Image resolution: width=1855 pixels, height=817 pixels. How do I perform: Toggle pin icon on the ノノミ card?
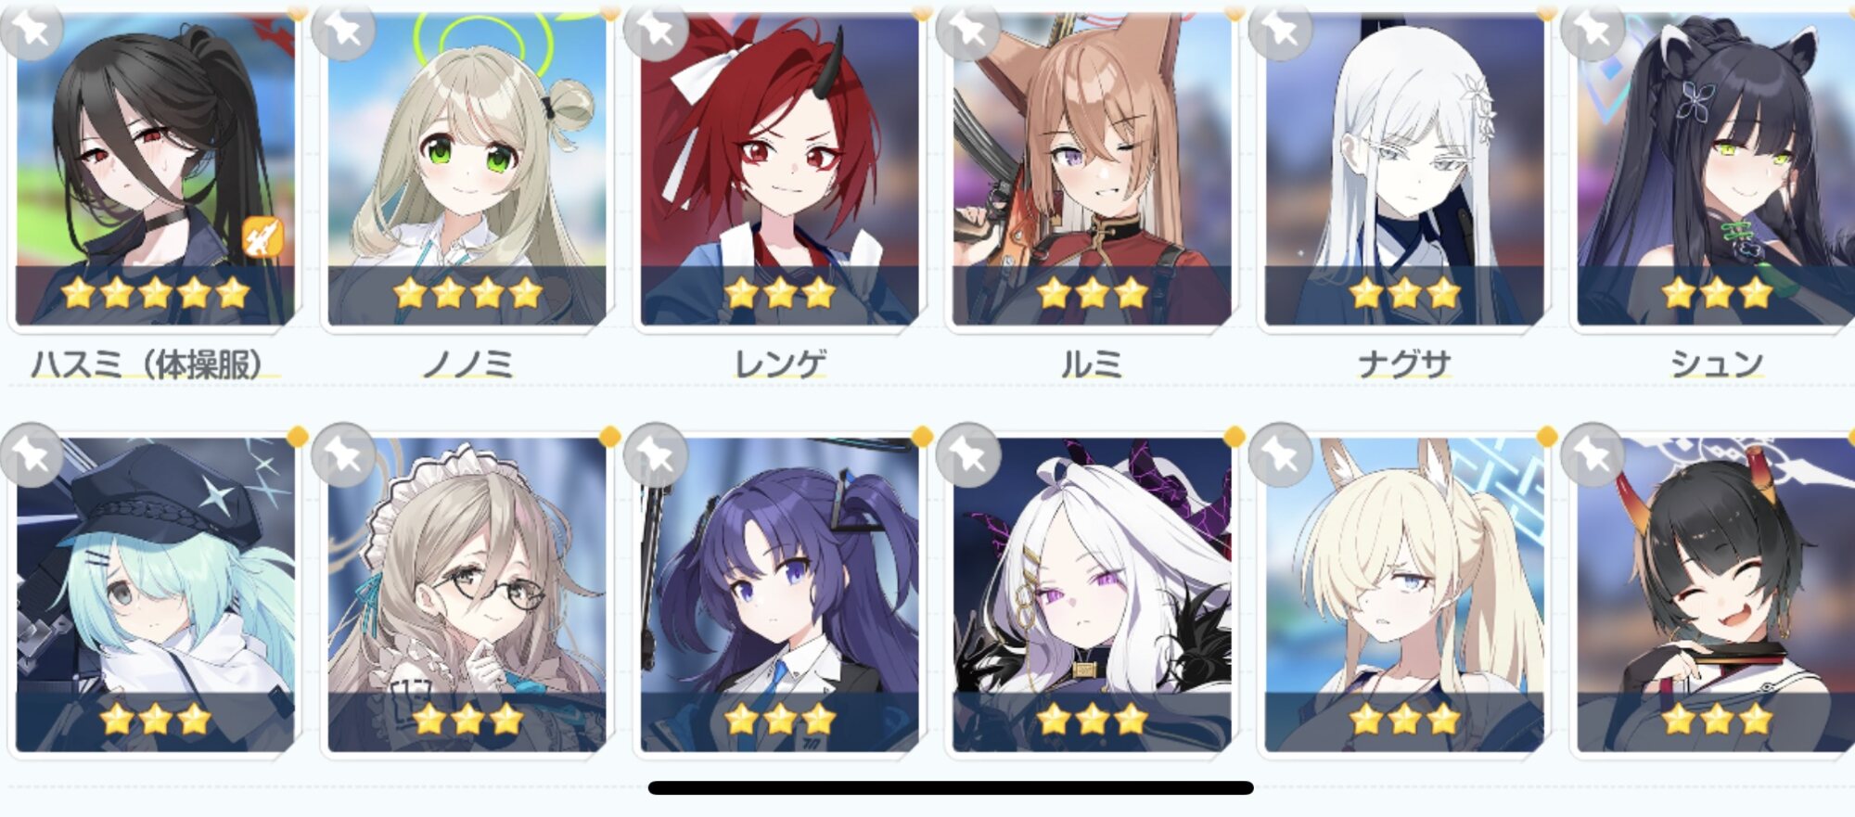(344, 30)
